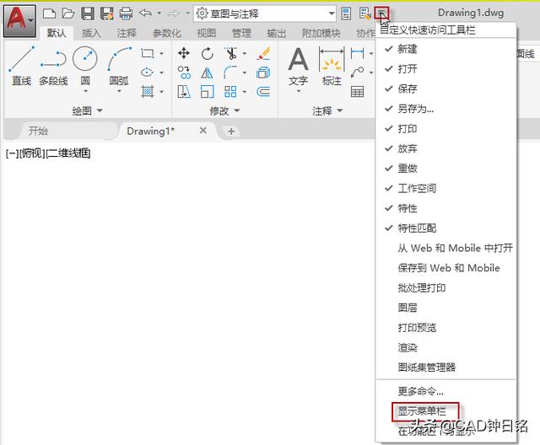The image size is (540, 445).
Task: Select the Stretch tool icon
Action: coord(184,92)
